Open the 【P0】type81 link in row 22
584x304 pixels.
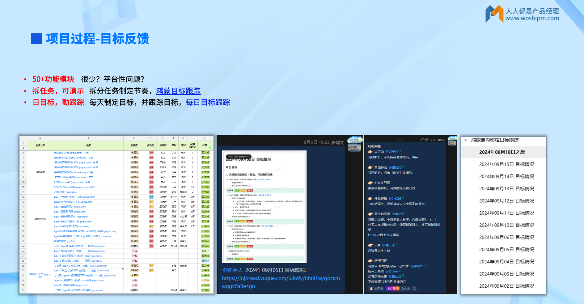(x=80, y=246)
